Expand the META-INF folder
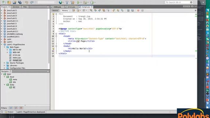 tap(7, 50)
